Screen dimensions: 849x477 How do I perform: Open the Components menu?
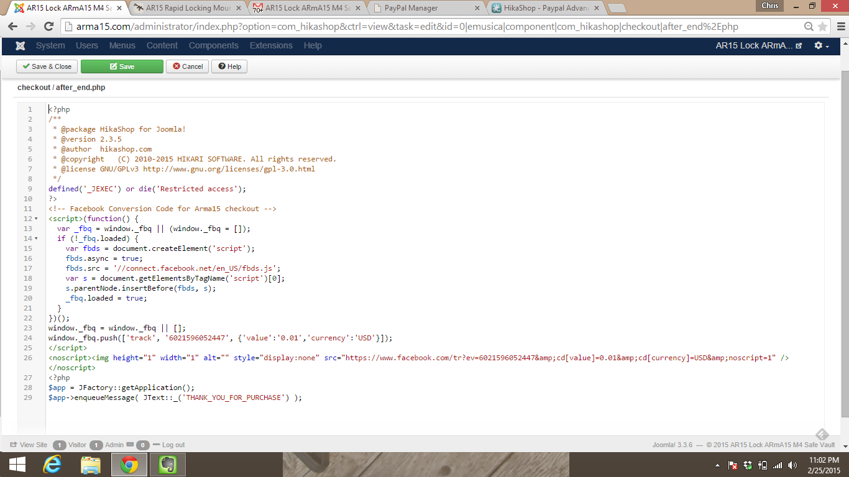[214, 46]
